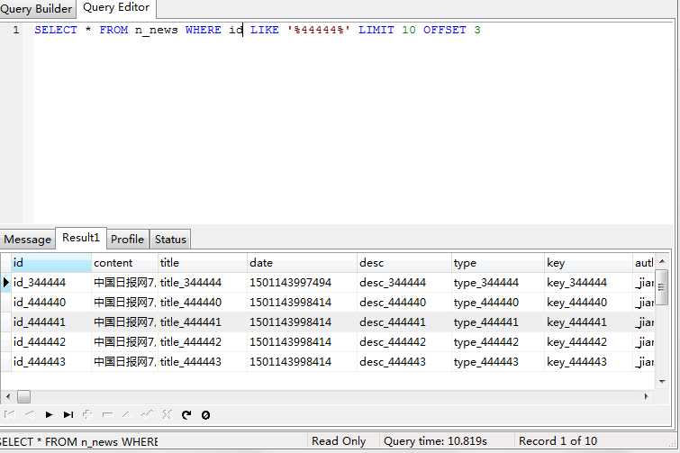Click the OFFSET keyword in the query

[445, 30]
